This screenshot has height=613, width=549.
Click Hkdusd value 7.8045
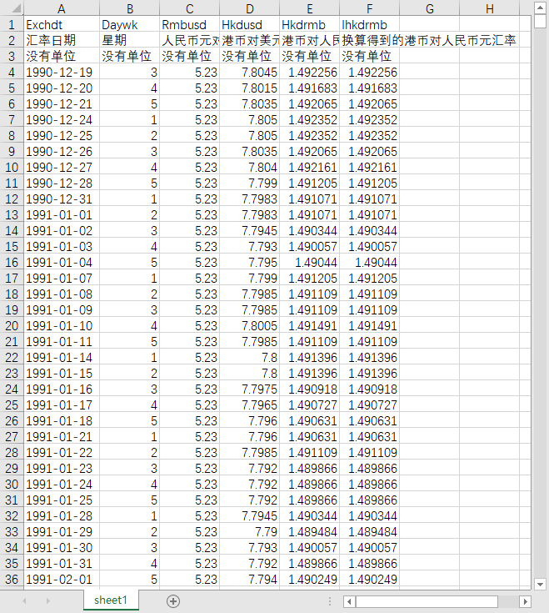250,73
